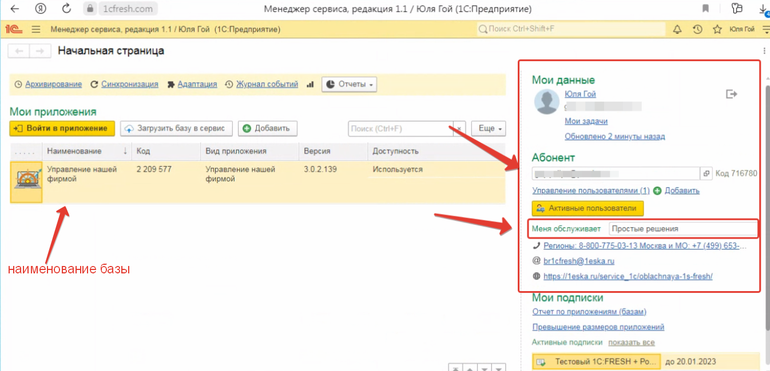
Task: Open the vertical dots page menu
Action: click(x=764, y=51)
